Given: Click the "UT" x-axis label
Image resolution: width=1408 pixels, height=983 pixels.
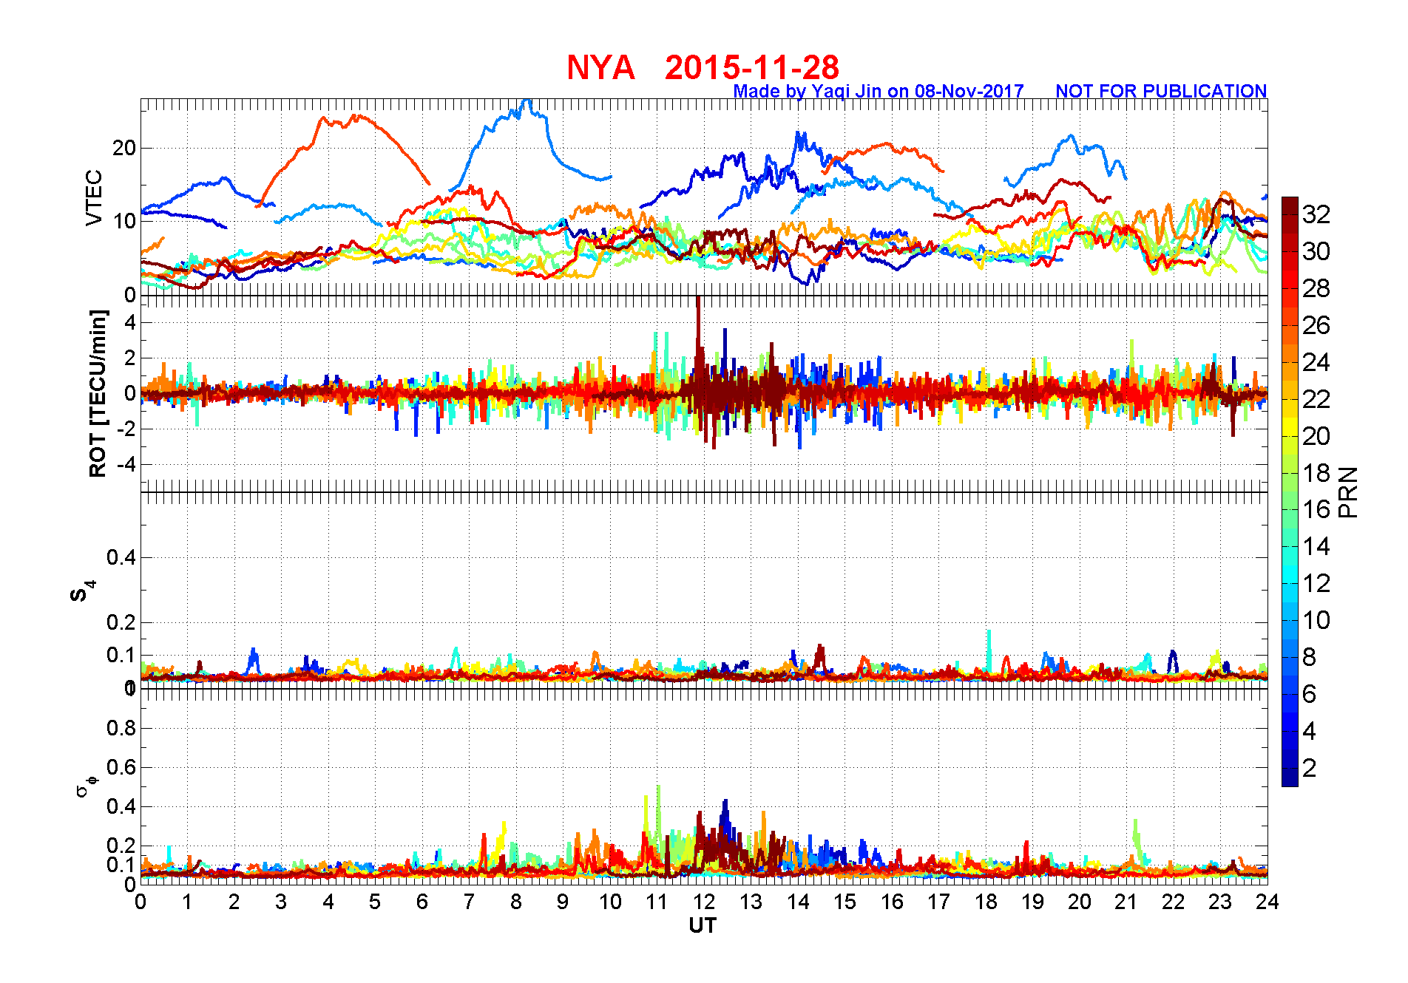Looking at the screenshot, I should tap(703, 925).
